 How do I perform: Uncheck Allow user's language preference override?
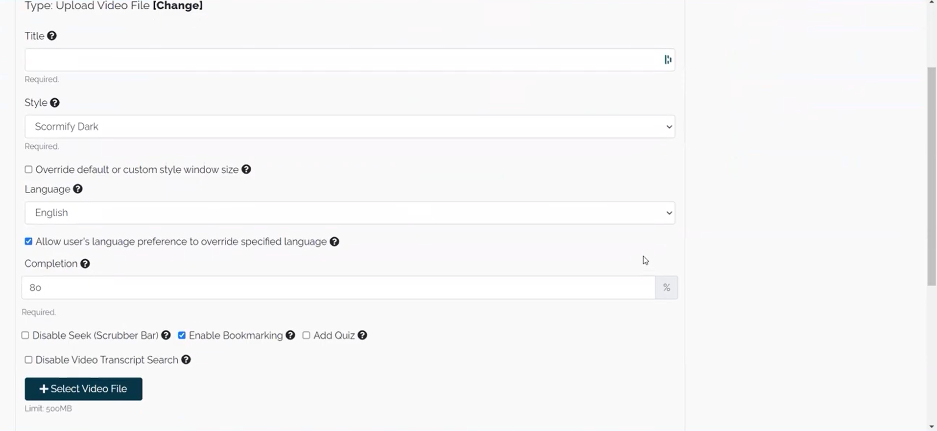click(28, 241)
